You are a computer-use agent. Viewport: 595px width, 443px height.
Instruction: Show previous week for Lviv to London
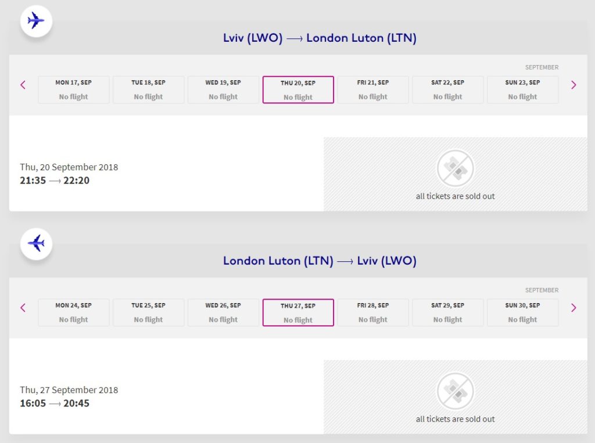(x=23, y=85)
